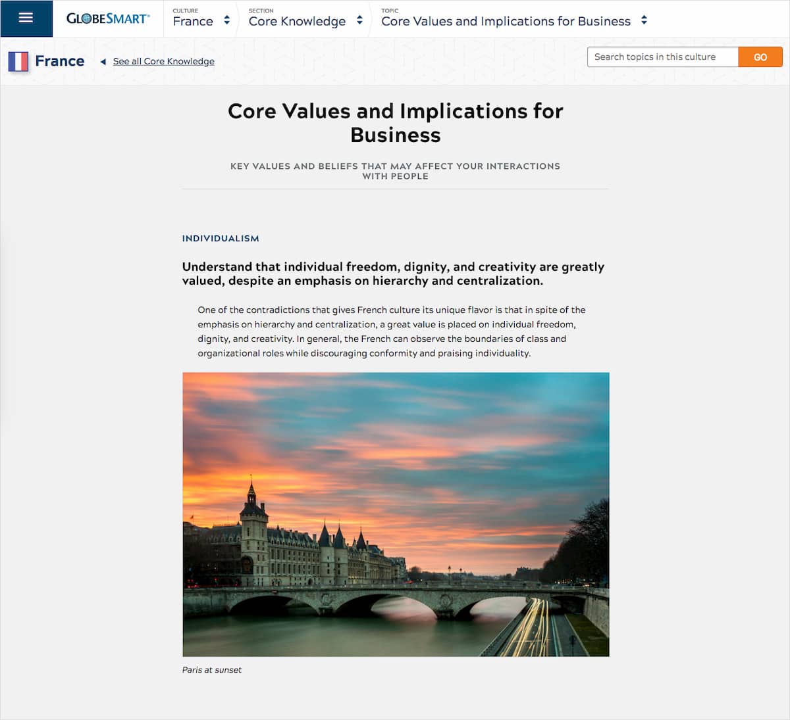Click the Paris at sunset caption

click(212, 669)
